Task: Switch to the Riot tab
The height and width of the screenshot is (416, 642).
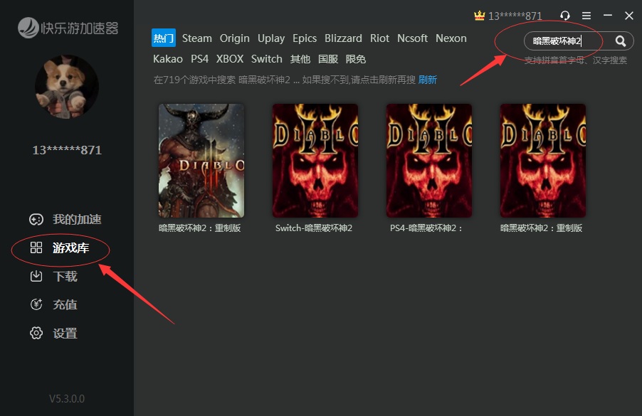Action: click(x=379, y=38)
